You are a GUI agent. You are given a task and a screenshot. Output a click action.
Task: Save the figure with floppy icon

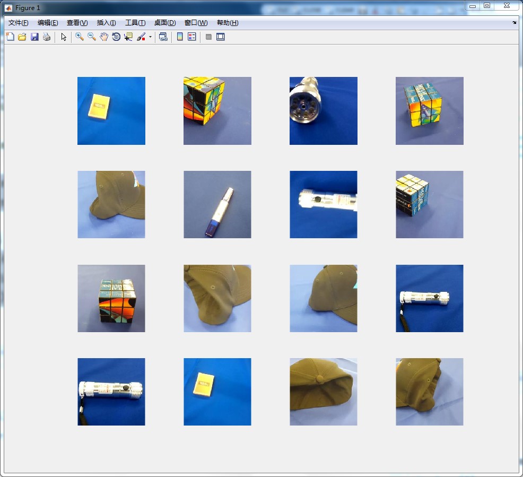pyautogui.click(x=34, y=37)
